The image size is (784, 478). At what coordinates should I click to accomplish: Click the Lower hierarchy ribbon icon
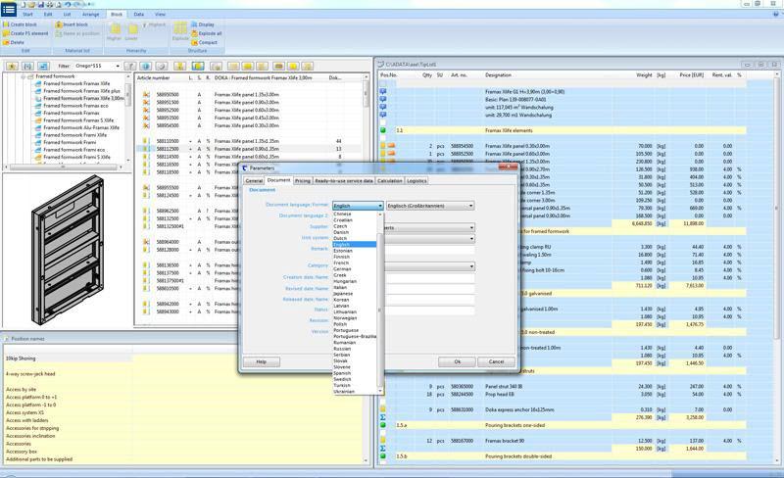(131, 31)
